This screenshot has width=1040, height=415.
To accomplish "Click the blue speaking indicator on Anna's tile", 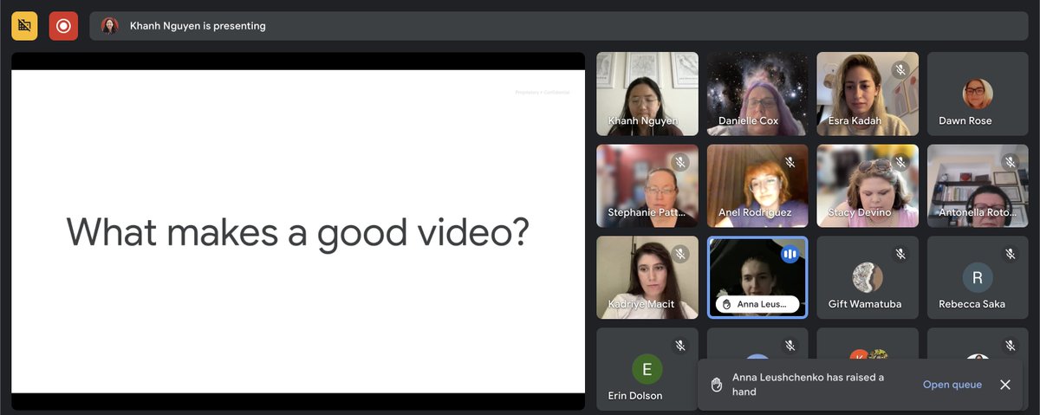I will [790, 254].
